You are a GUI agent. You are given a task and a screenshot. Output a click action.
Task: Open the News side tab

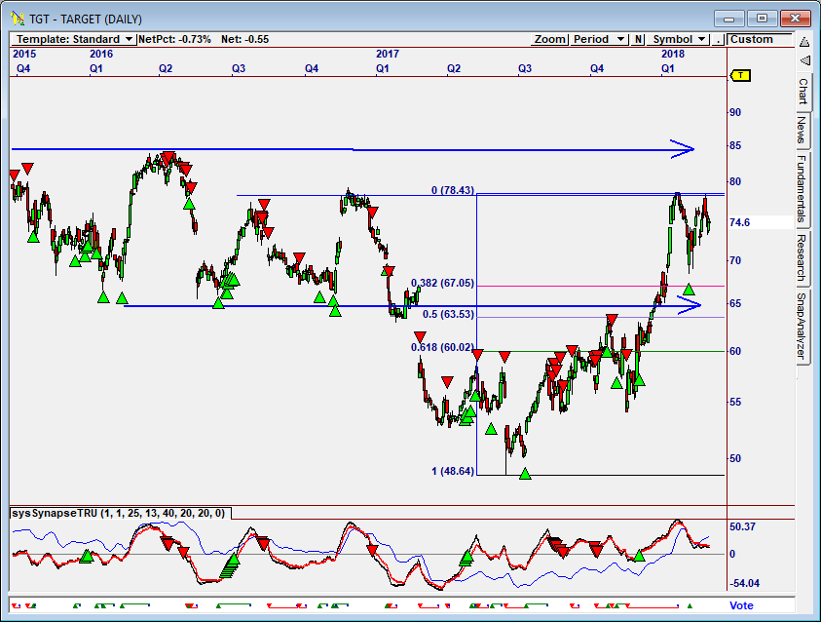pos(802,130)
